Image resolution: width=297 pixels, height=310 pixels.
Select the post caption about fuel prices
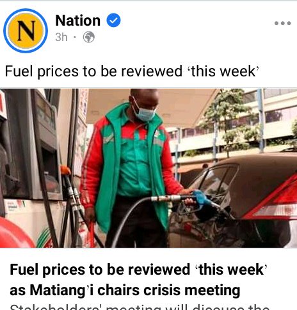click(132, 71)
